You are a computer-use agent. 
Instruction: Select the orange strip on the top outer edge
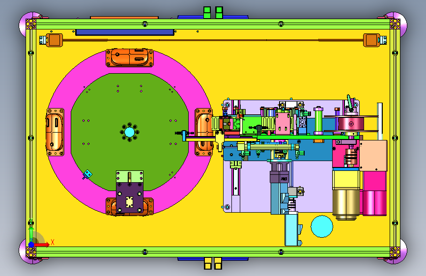click(124, 17)
